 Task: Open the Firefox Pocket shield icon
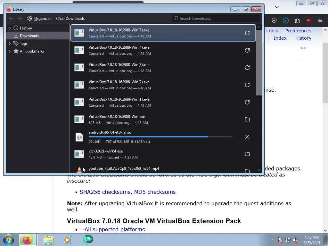274,20
